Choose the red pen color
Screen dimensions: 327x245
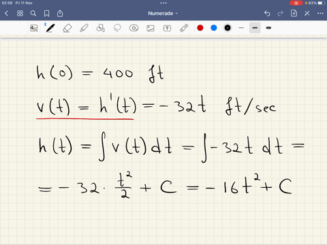click(200, 28)
